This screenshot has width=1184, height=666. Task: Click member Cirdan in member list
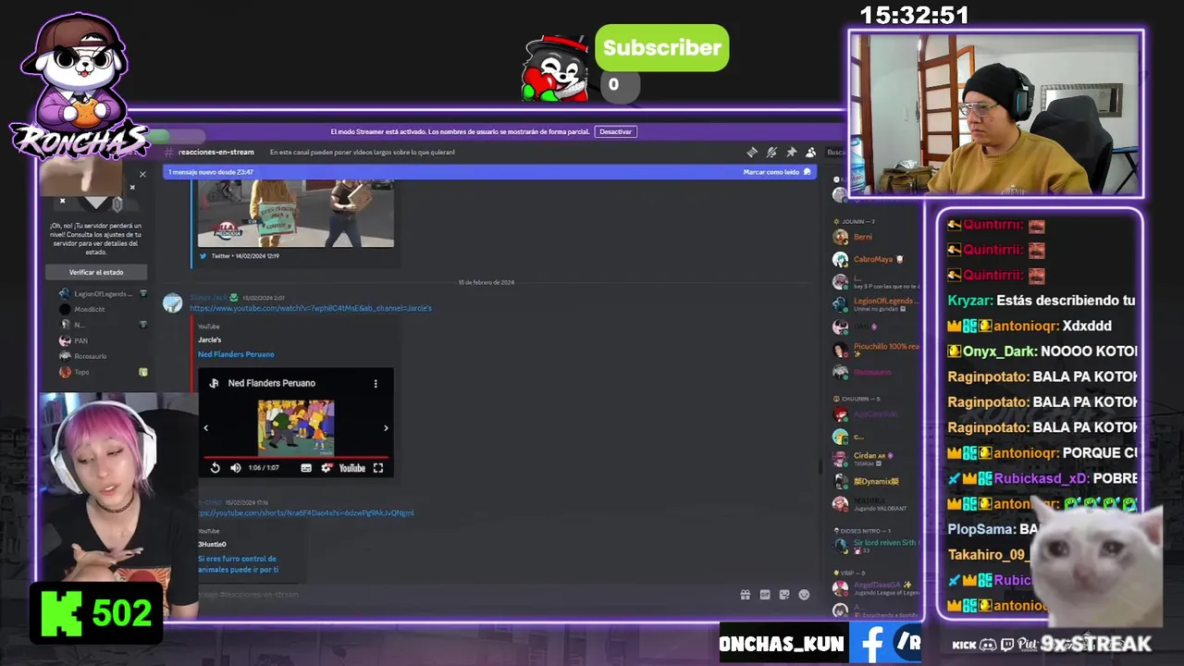click(869, 458)
